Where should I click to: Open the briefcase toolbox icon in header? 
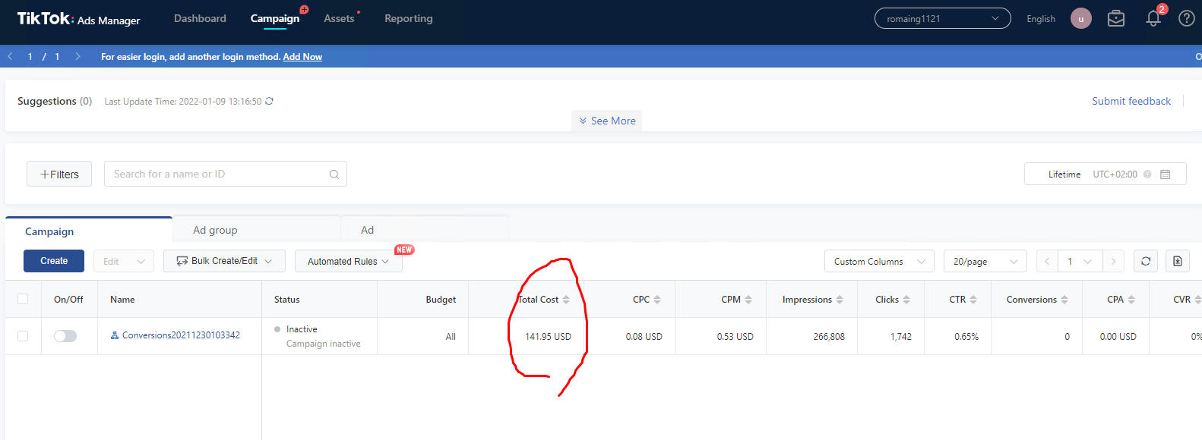coord(1116,18)
